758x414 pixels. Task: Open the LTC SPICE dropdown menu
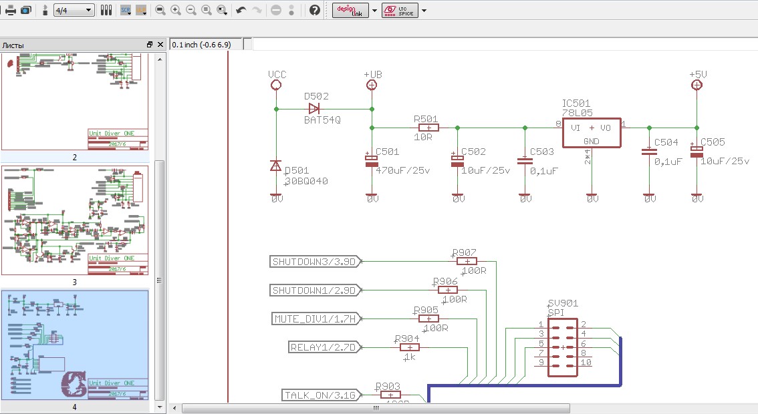click(x=424, y=10)
